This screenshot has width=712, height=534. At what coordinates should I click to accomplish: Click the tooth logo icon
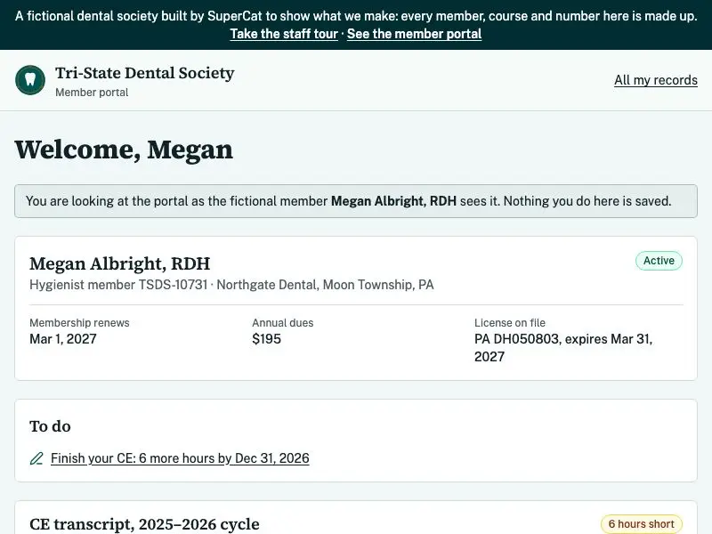click(x=30, y=80)
